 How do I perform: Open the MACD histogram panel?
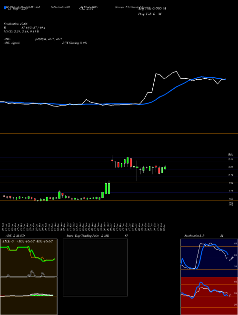tap(29, 296)
